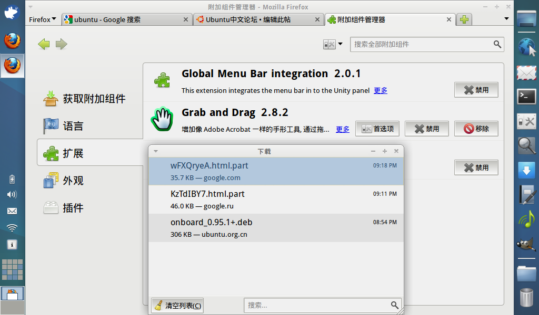The image size is (539, 315).
Task: Go back with the green left arrow
Action: (x=44, y=44)
